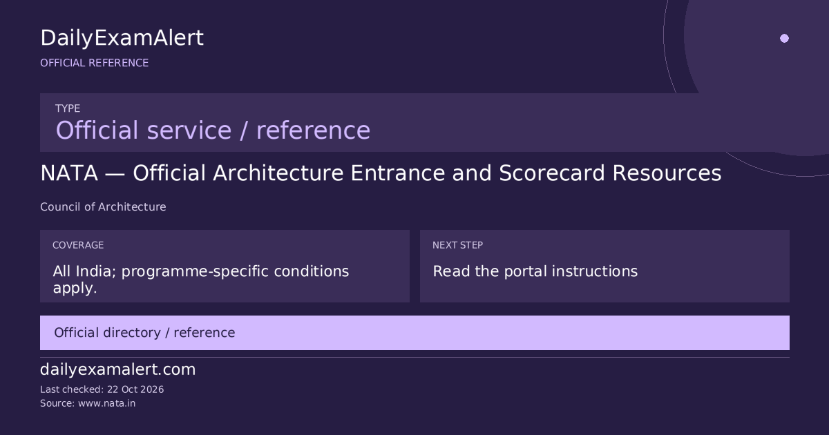Click the 'Official directory / reference' banner
829x435 pixels.
tap(414, 333)
